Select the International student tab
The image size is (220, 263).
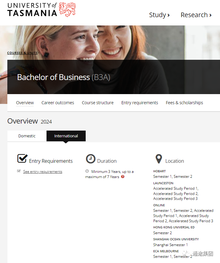click(66, 136)
